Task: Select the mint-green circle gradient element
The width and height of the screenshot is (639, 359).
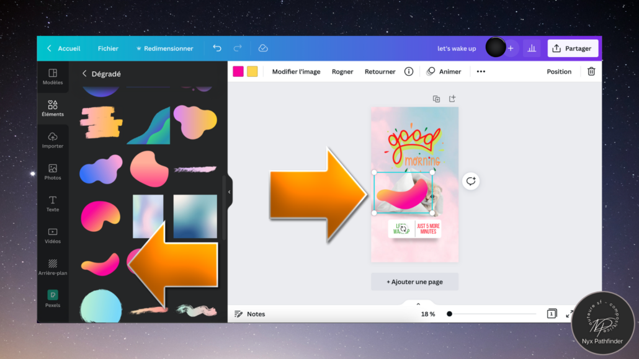Action: coord(101,306)
